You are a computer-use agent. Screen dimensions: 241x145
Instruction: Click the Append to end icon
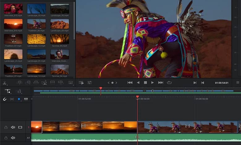coord(28,83)
